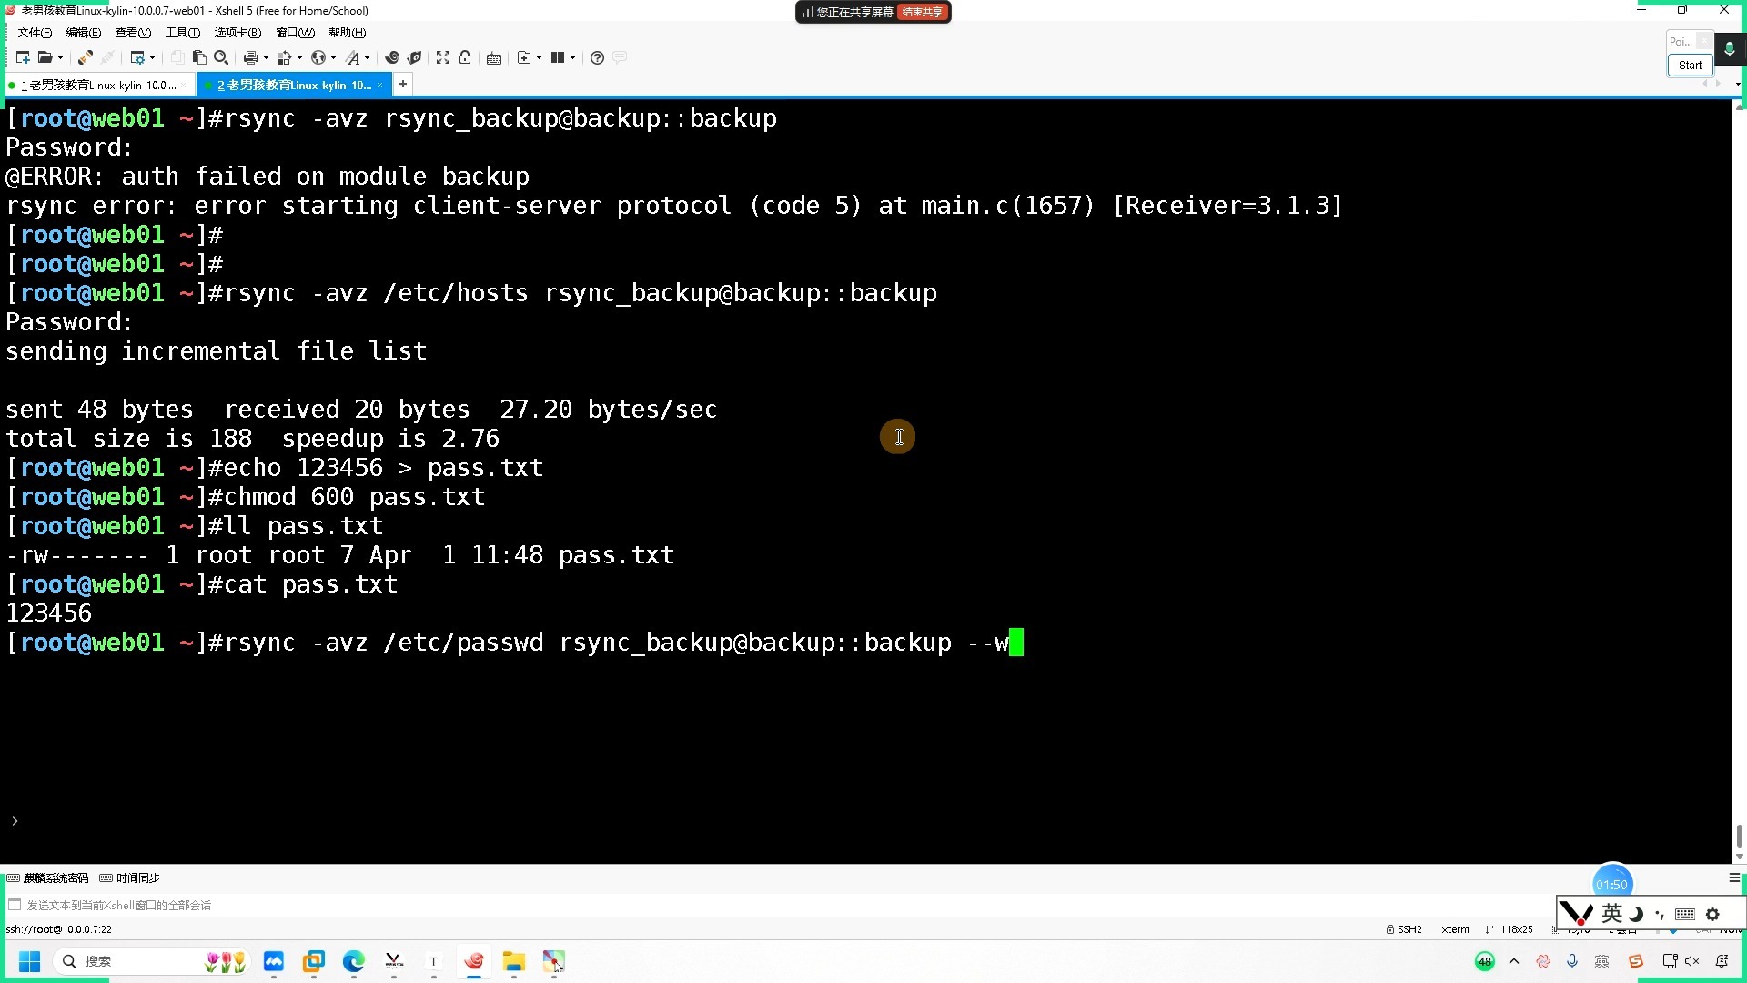Click the 麒麟系统密码 quick command button

coord(47,878)
